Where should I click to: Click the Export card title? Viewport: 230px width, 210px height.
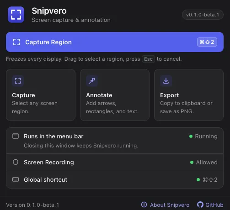[x=169, y=95]
